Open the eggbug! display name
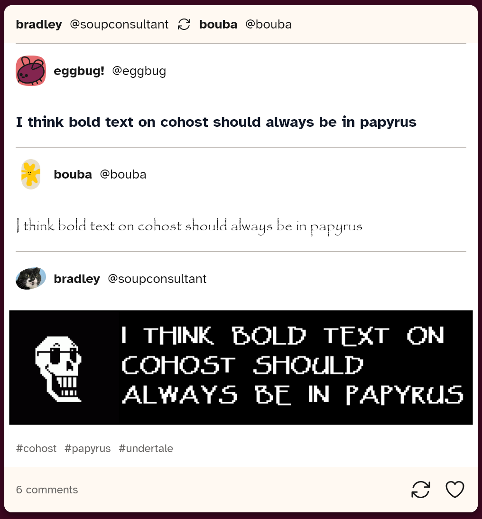This screenshot has width=482, height=519. click(x=79, y=71)
